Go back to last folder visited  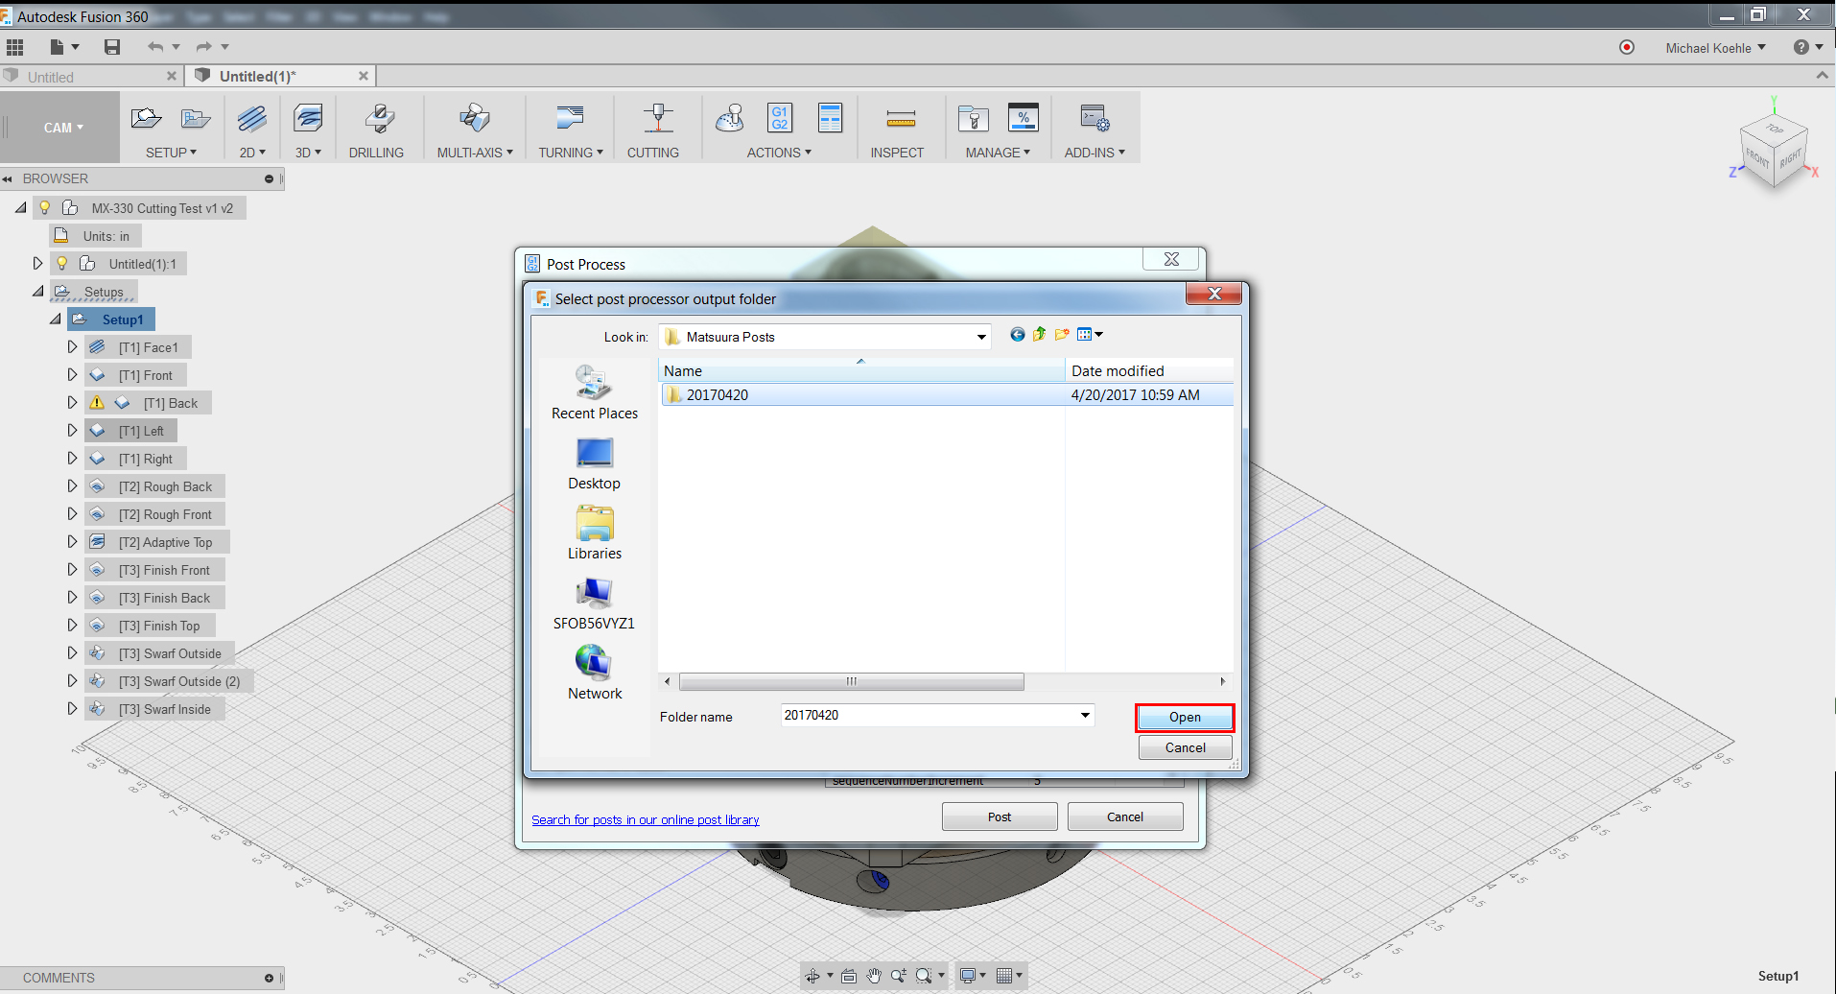tap(1018, 335)
